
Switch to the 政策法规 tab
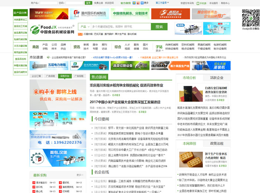pos(217,143)
